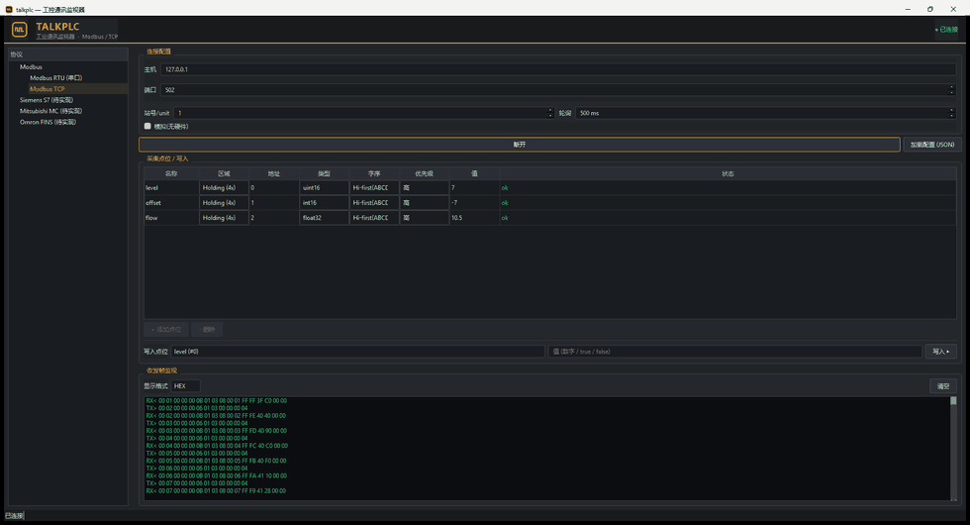Click the 值 write value input field
The width and height of the screenshot is (970, 525).
pyautogui.click(x=734, y=352)
